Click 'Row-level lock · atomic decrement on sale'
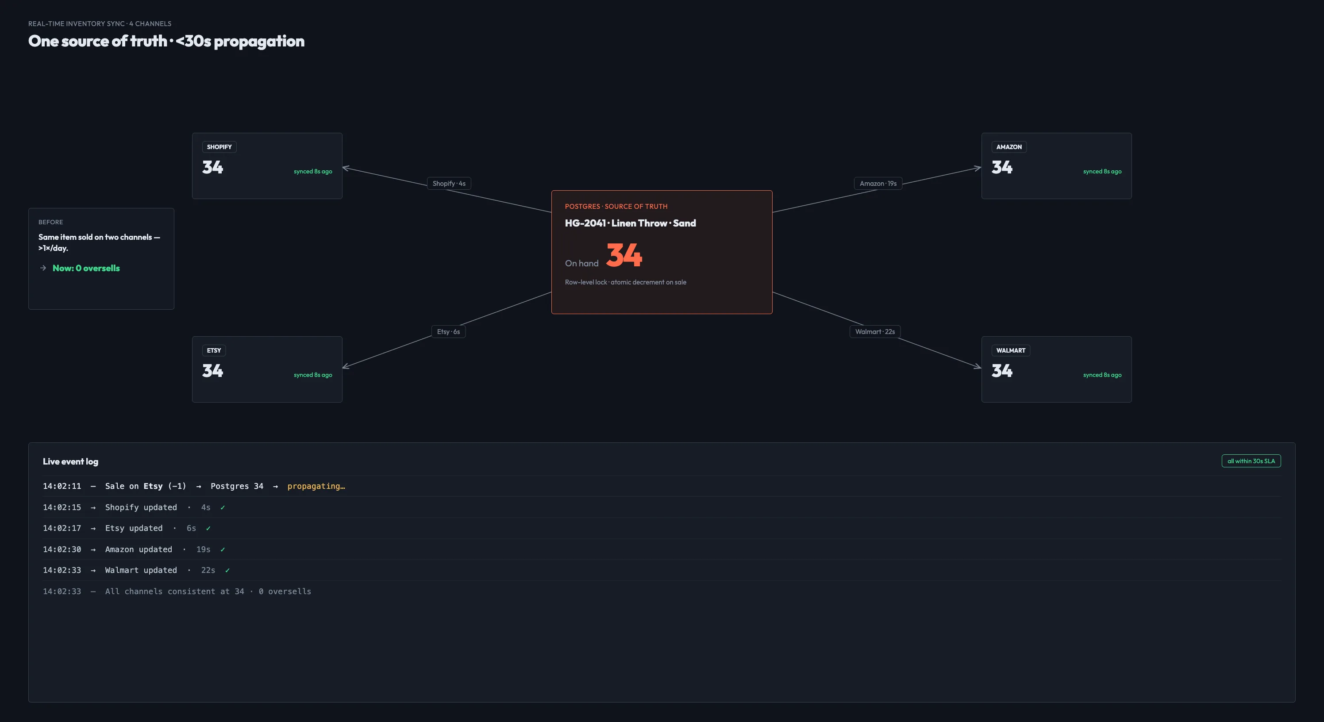The image size is (1324, 722). (x=626, y=282)
